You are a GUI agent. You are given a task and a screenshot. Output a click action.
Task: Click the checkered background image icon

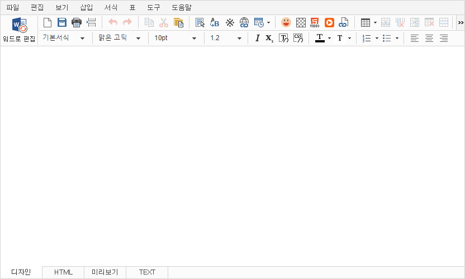pyautogui.click(x=301, y=22)
